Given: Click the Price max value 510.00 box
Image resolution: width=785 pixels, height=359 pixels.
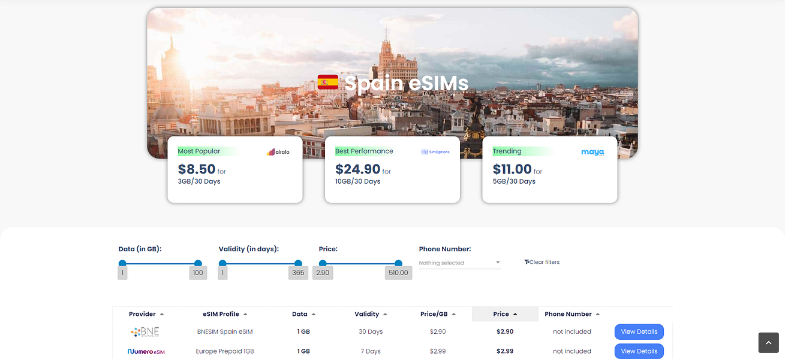Looking at the screenshot, I should coord(398,273).
